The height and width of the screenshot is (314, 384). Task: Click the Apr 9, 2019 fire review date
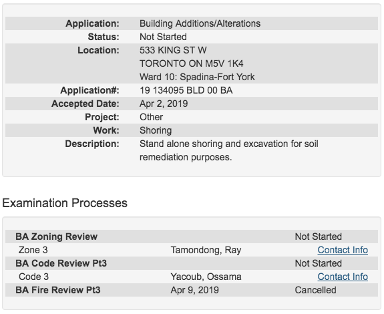[195, 290]
